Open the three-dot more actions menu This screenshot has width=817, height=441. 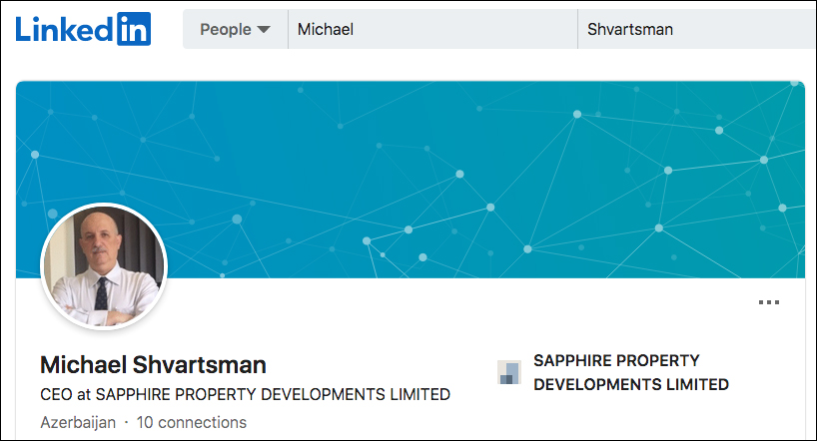click(x=768, y=302)
